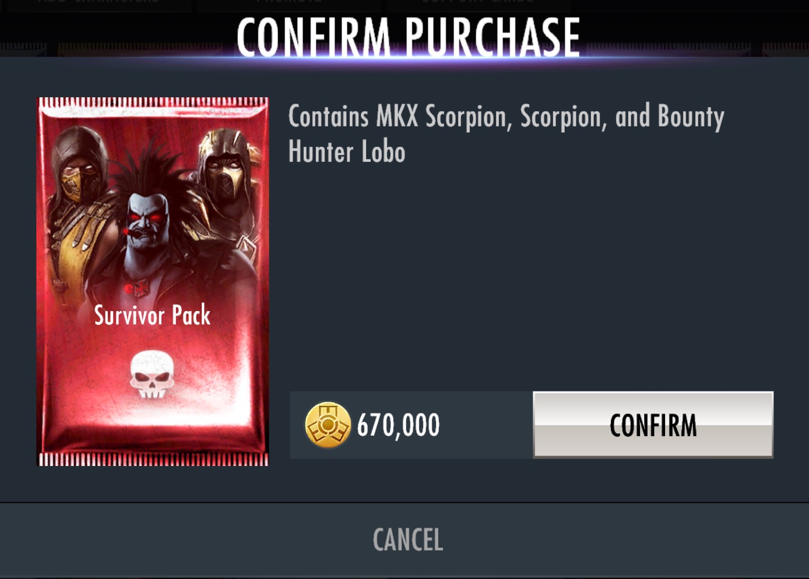Tap the words Hunter Lobo in description

coord(347,152)
